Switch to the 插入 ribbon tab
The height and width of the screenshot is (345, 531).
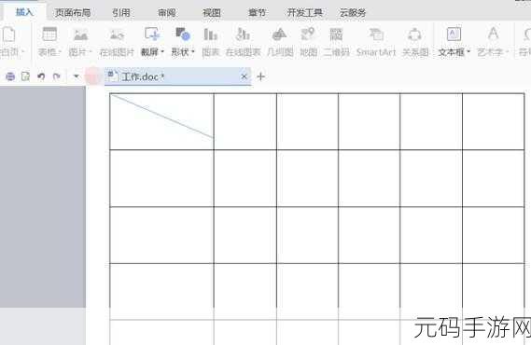(x=24, y=12)
